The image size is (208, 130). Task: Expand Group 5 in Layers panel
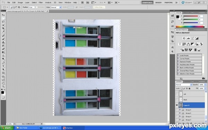coord(180,113)
